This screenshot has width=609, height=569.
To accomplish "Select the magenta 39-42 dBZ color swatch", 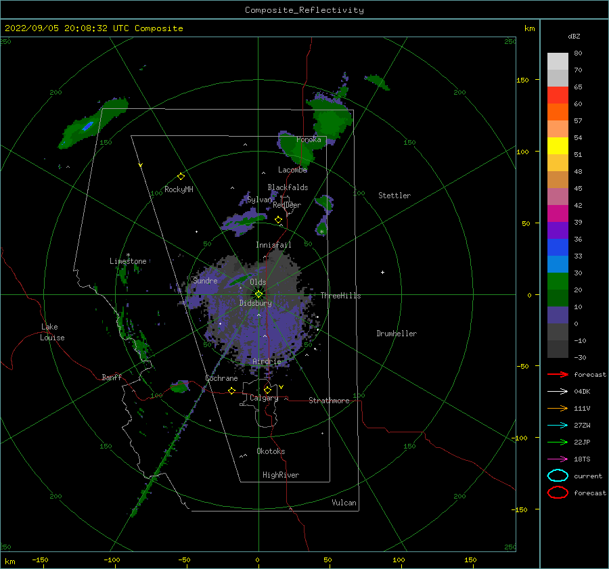I will pos(558,214).
